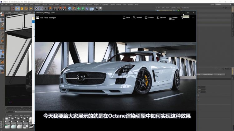The width and height of the screenshot is (234, 131).
Task: Open the Create menu in Material Manager
Action: 10,115
